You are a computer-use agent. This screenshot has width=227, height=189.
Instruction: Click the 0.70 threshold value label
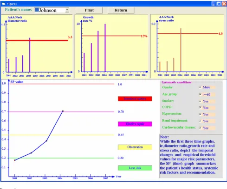pos(121,112)
